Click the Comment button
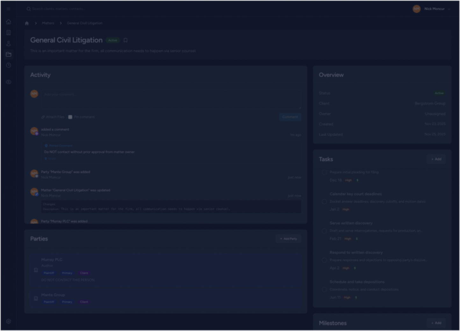Screen dimensions: 460x331 point(290,117)
